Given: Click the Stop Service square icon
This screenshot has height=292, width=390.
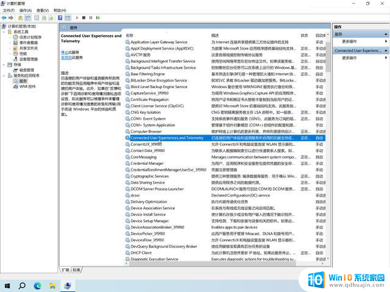Looking at the screenshot, I should tap(84, 18).
